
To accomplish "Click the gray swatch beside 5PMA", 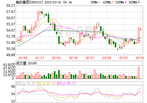I will tap(99, 2).
